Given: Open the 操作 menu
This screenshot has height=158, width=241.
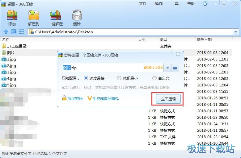Looking at the screenshot, I should 159,3.
